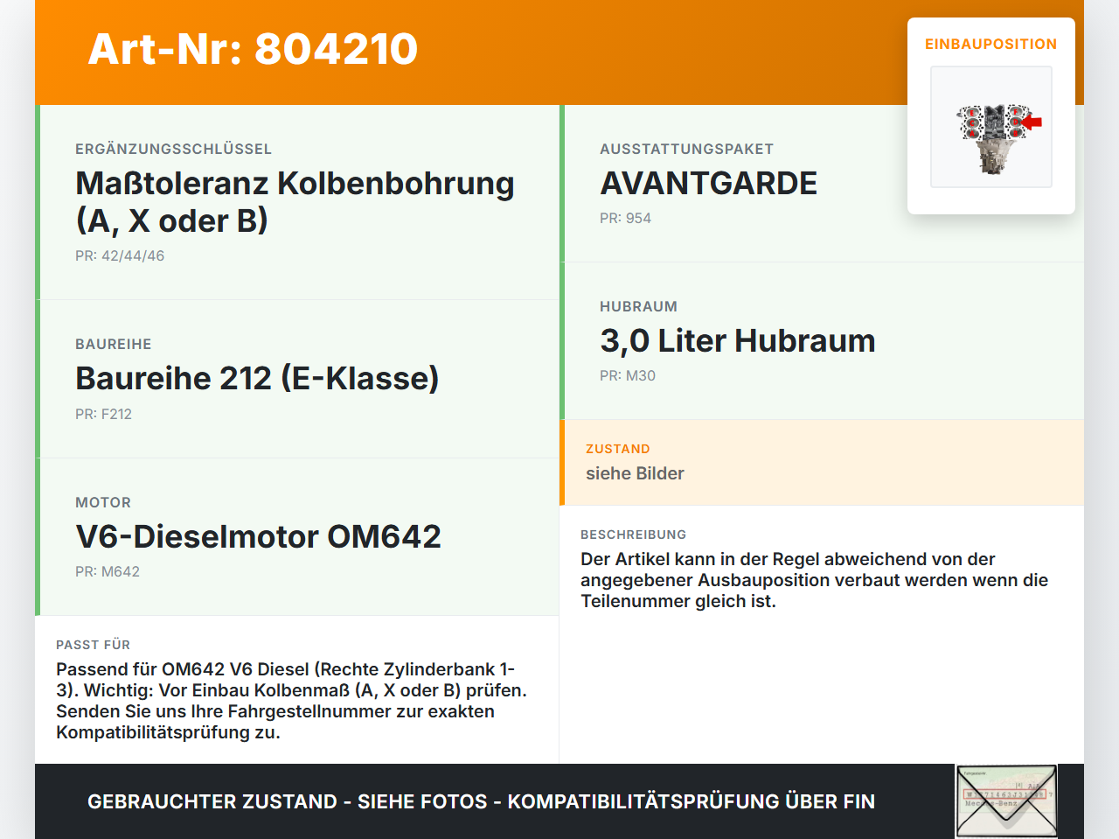The width and height of the screenshot is (1119, 839).
Task: Select the Der Artikel kann description paragraph
Action: [814, 580]
